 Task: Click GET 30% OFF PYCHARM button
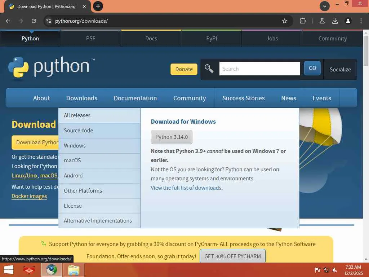point(232,256)
